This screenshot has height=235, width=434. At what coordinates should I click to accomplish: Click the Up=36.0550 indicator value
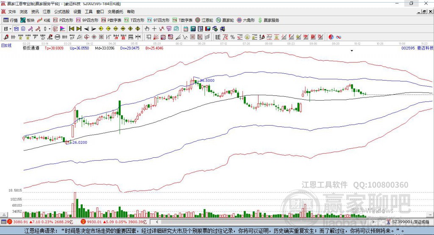click(79, 48)
